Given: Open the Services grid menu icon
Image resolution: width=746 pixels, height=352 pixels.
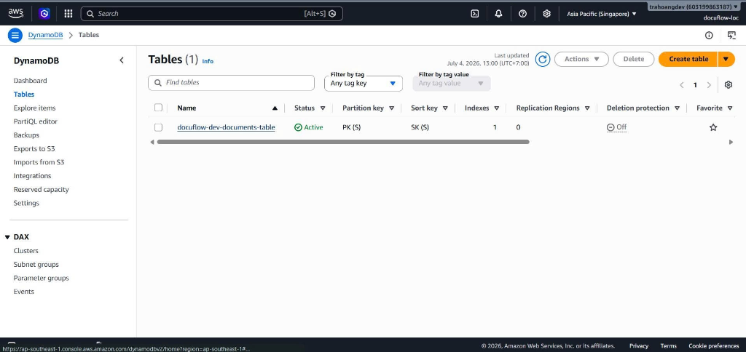Looking at the screenshot, I should [x=68, y=14].
